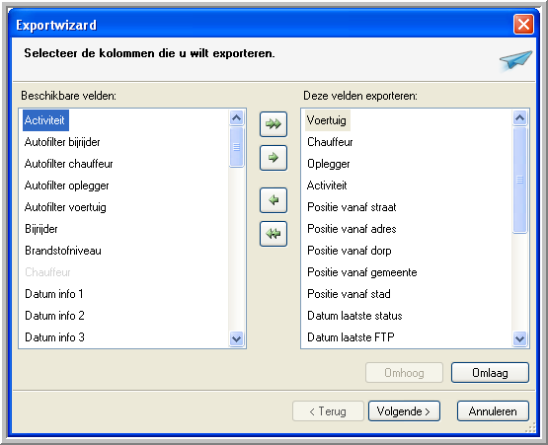Add all fields with the double right arrow

[x=274, y=124]
